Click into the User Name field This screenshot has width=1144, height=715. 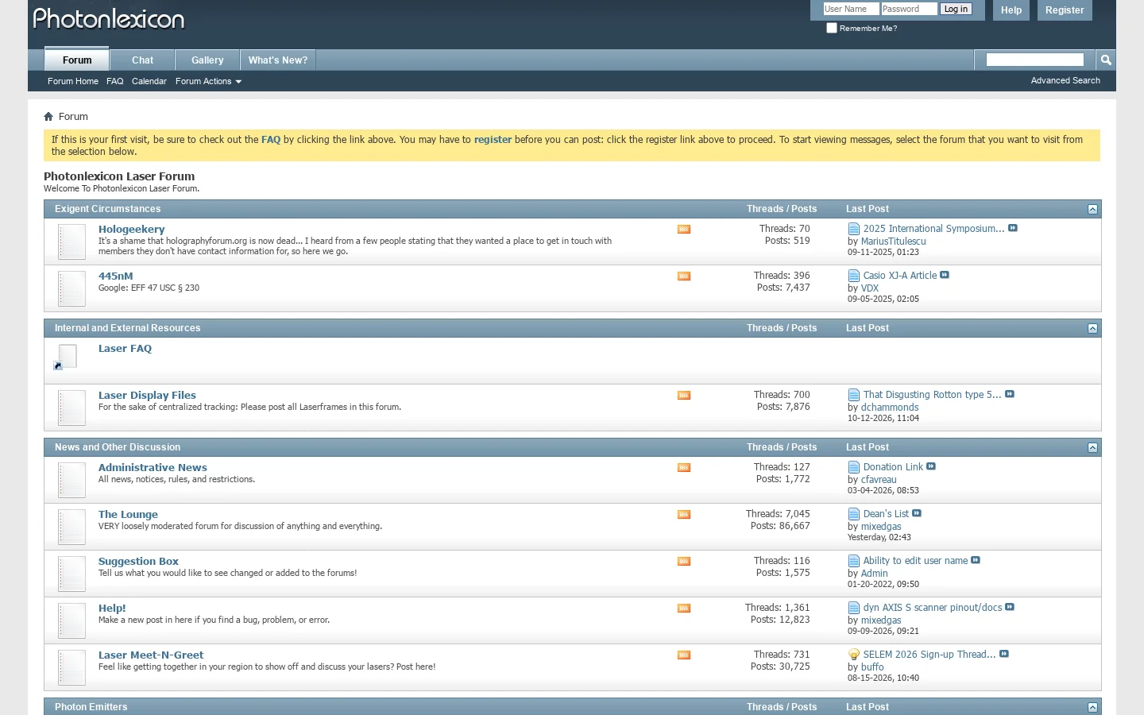point(851,9)
